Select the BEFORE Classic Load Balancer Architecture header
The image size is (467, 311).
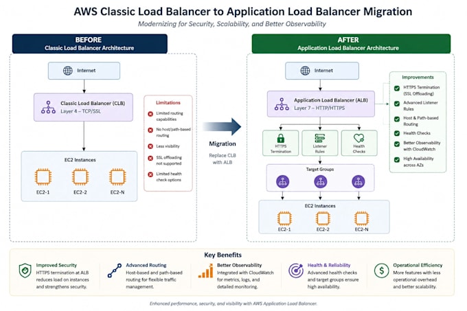pos(90,44)
